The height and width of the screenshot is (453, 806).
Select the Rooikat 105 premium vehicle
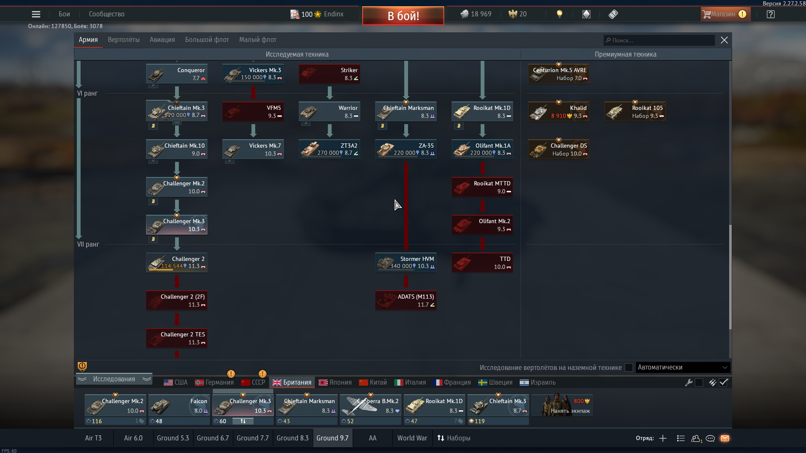point(635,112)
